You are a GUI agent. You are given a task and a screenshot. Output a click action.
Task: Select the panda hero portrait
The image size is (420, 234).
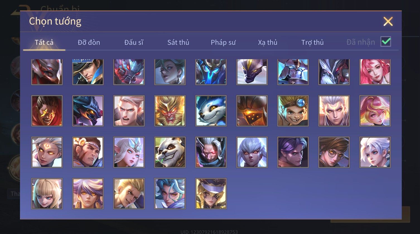coord(170,152)
